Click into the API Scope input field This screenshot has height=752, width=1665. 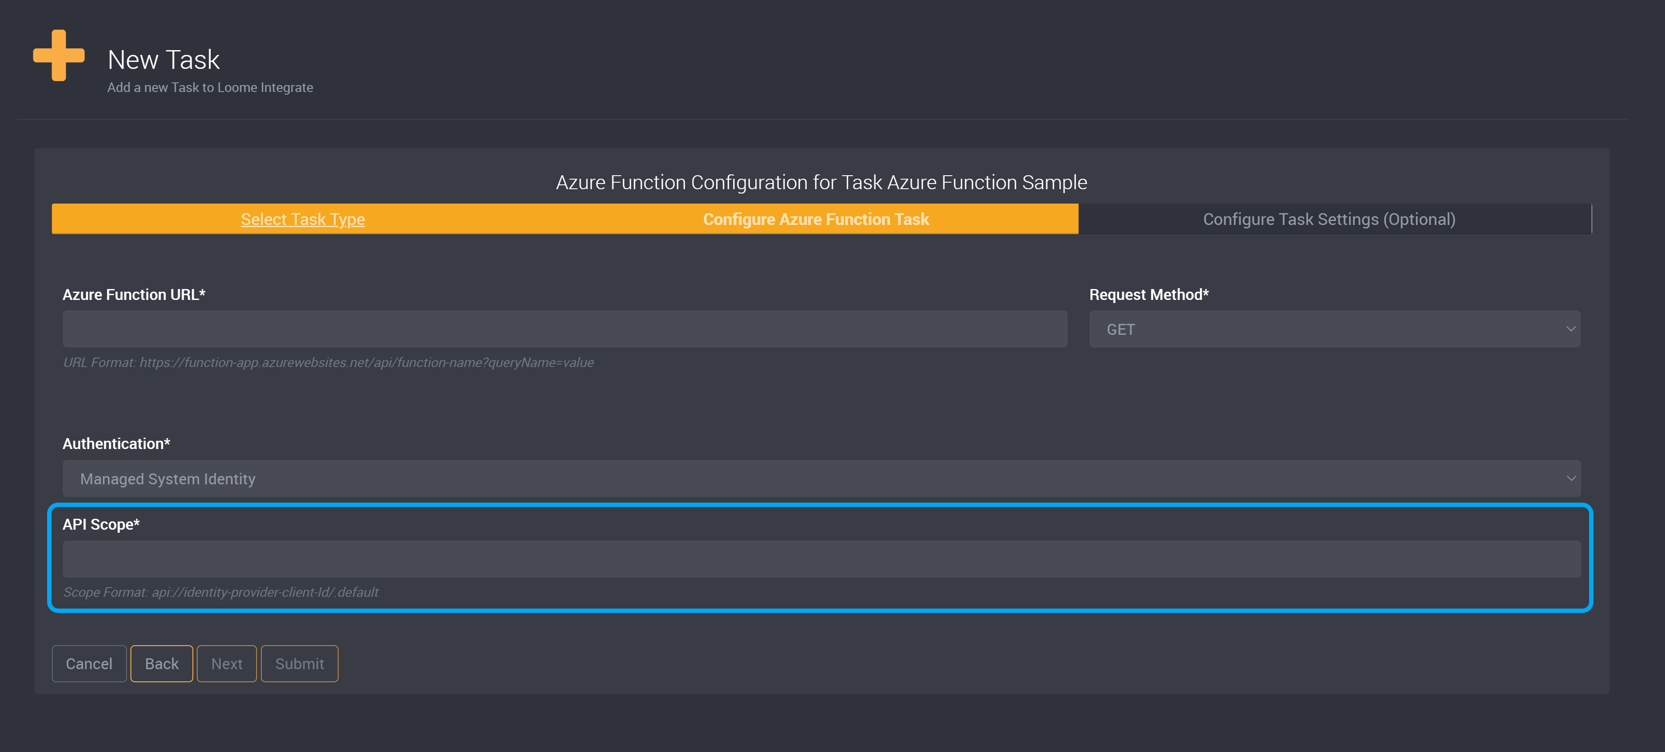[822, 559]
